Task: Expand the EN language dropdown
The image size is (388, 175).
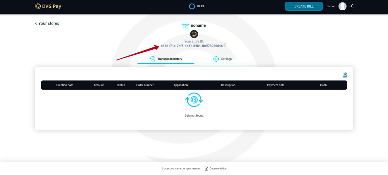Action: [330, 6]
